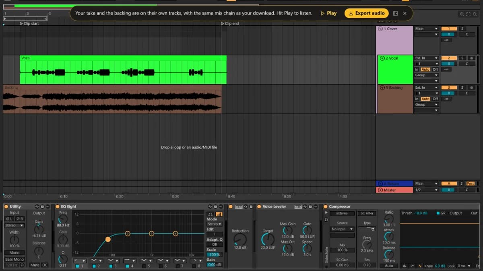This screenshot has width=483, height=271.
Task: Click EQ Eight audition headphone icon
Action: coord(210,214)
